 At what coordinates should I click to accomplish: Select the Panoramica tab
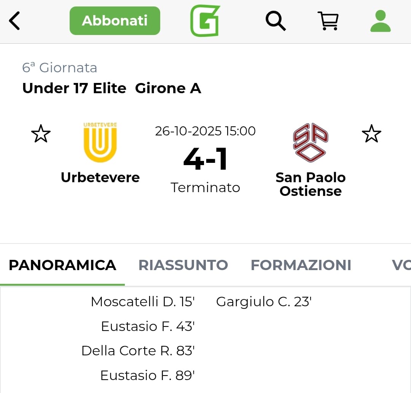[62, 265]
